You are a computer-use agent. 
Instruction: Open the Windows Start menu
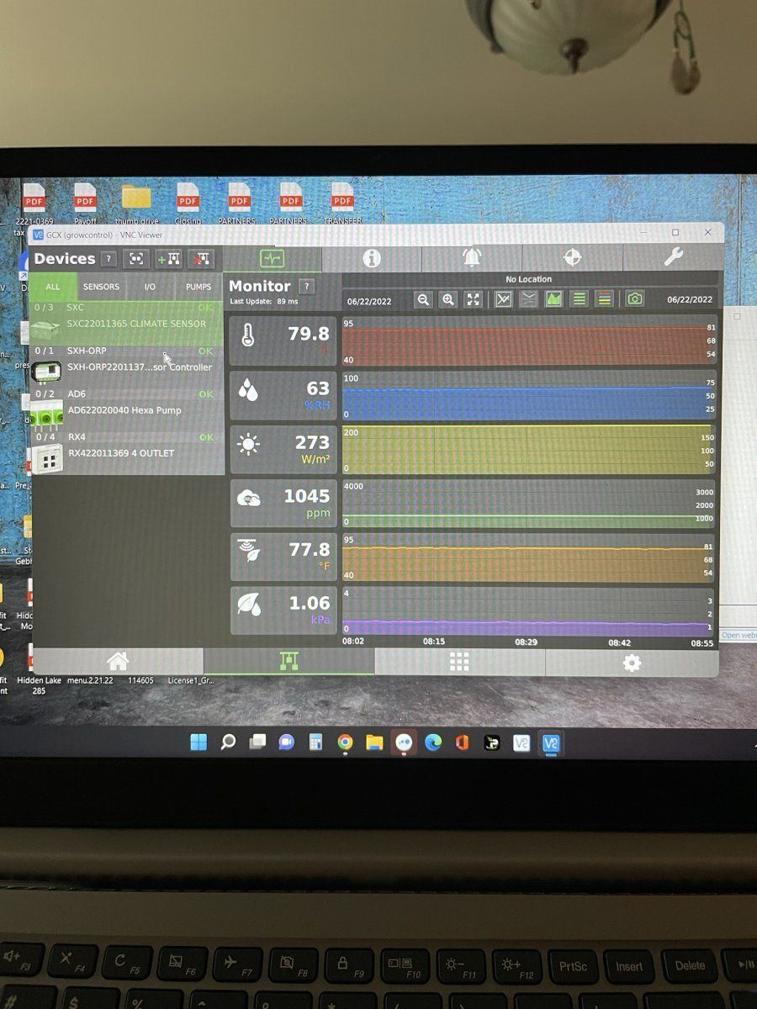pyautogui.click(x=199, y=742)
